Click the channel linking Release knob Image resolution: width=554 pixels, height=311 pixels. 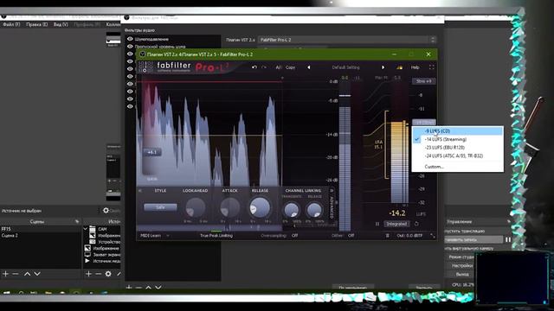pyautogui.click(x=314, y=210)
